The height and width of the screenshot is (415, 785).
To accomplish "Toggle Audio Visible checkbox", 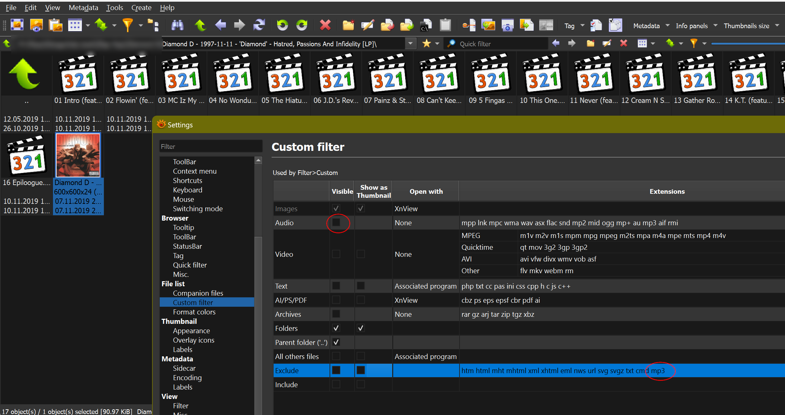I will (x=336, y=223).
